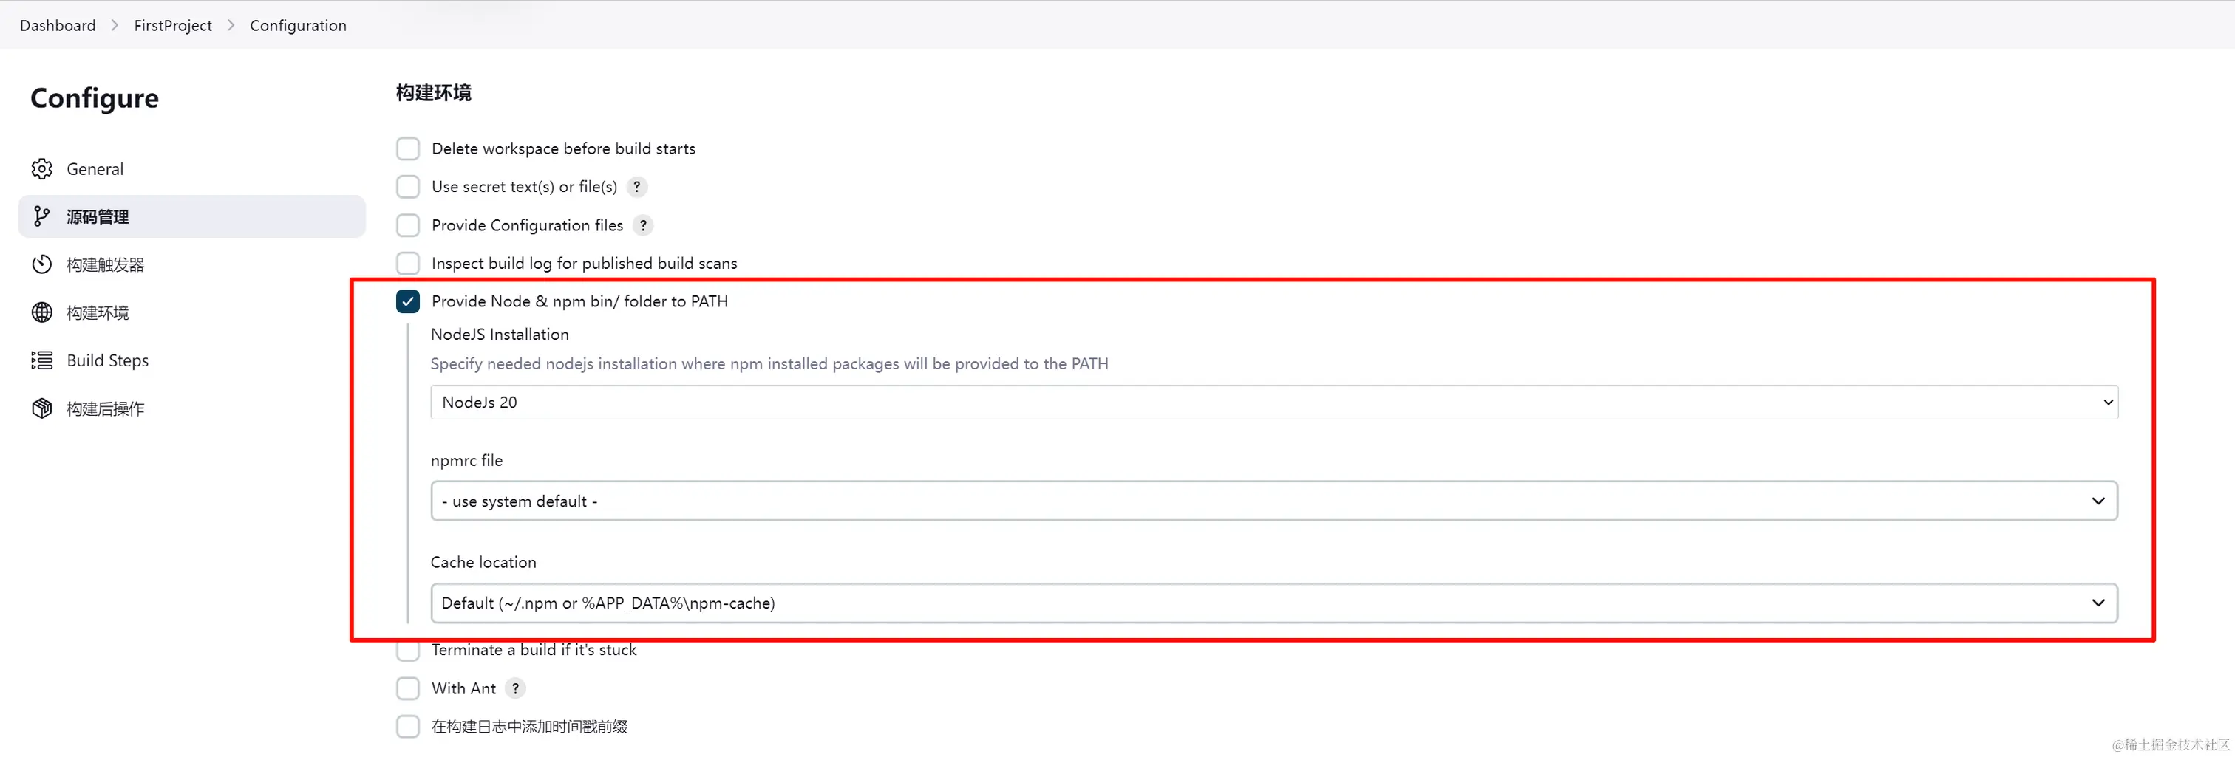Open help for With Ant
This screenshot has height=757, width=2235.
point(515,688)
